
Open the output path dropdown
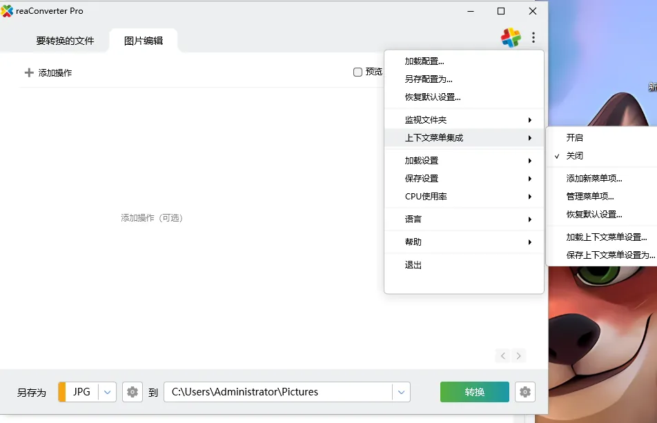click(401, 391)
